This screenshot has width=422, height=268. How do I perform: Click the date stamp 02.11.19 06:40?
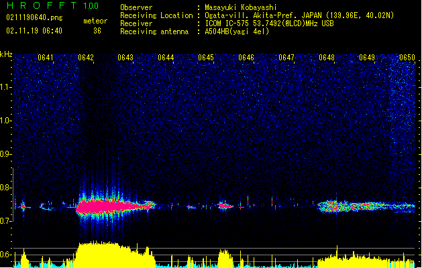click(x=34, y=31)
